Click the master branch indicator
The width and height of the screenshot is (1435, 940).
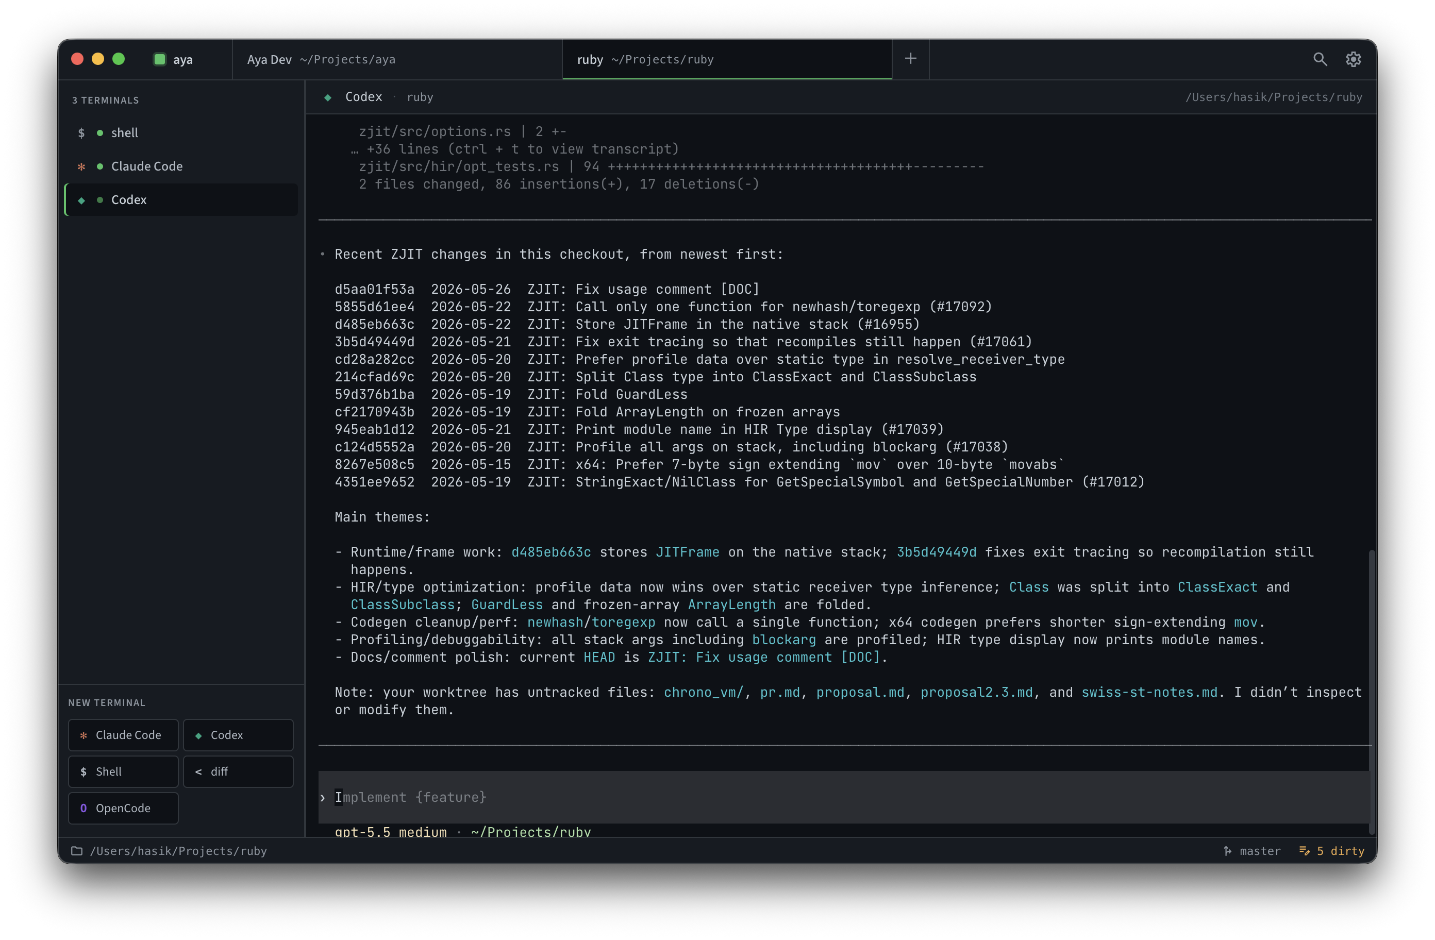tap(1252, 851)
